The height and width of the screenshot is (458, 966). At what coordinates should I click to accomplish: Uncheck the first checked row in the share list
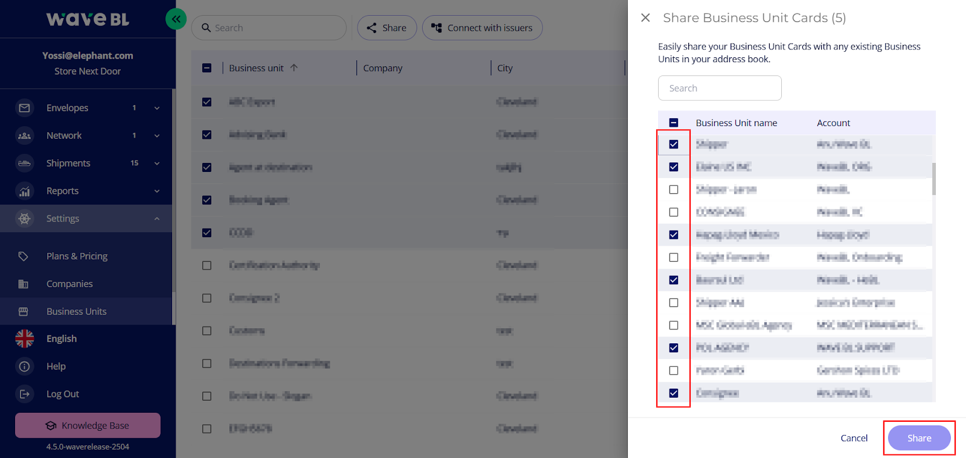[674, 144]
